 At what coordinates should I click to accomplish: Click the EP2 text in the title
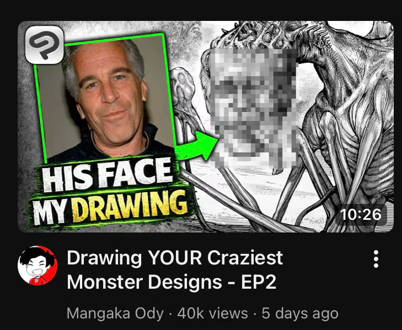coord(259,282)
